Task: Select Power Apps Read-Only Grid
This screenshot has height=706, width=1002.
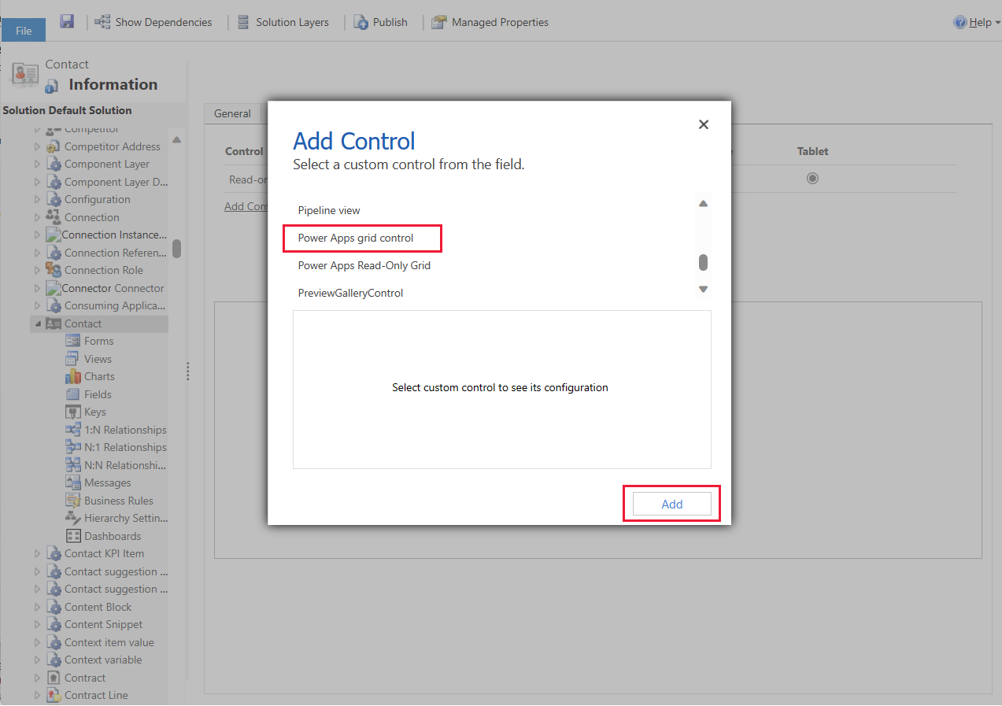Action: [364, 265]
